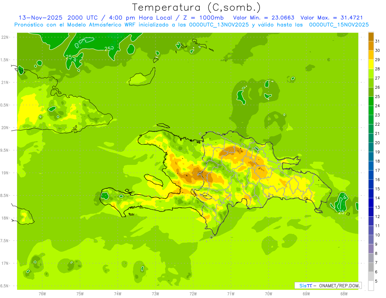Select legend color band between 27 and 28
The width and height of the screenshot is (386, 298).
(371, 73)
